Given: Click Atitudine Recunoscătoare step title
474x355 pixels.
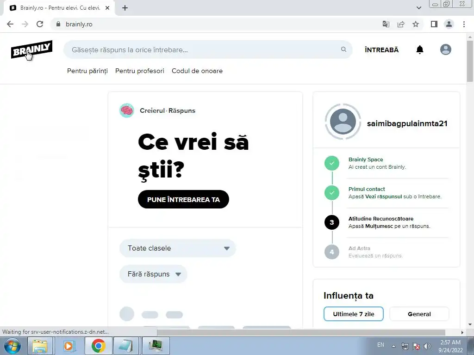Looking at the screenshot, I should [380, 219].
